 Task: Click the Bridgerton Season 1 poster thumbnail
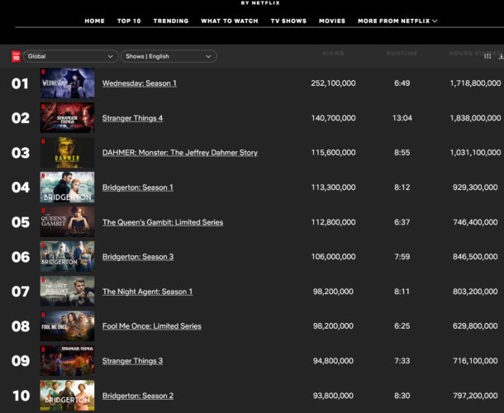67,187
